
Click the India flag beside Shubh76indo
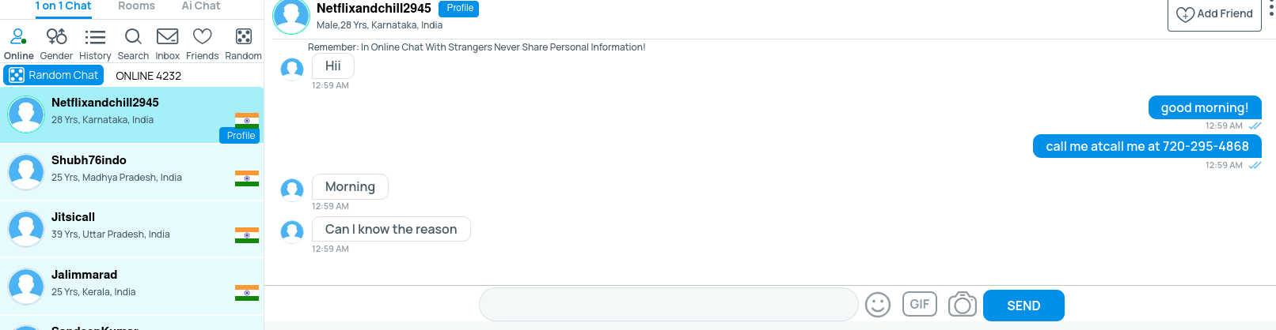(x=247, y=178)
